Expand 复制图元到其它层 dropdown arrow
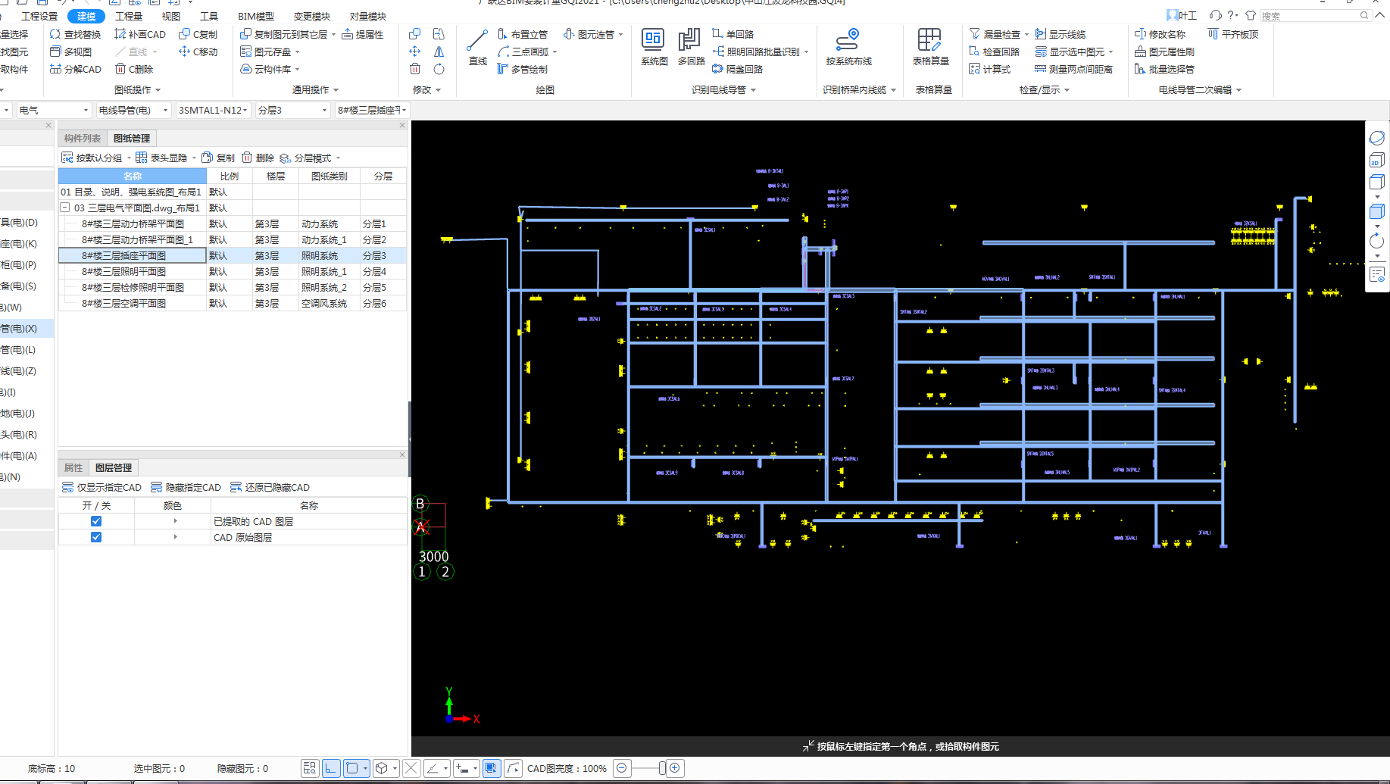 pos(333,34)
